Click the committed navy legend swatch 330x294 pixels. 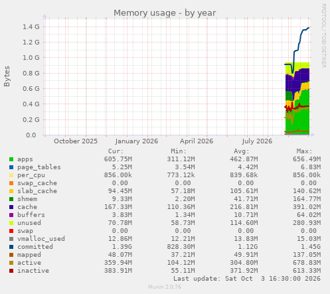(x=11, y=247)
